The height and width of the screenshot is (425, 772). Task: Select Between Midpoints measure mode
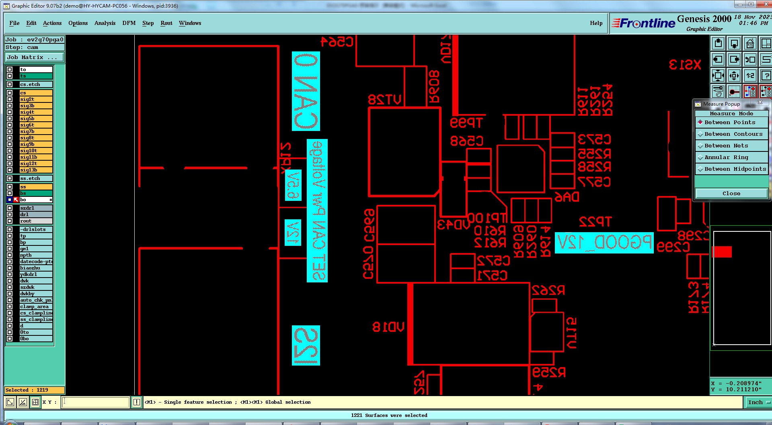731,169
